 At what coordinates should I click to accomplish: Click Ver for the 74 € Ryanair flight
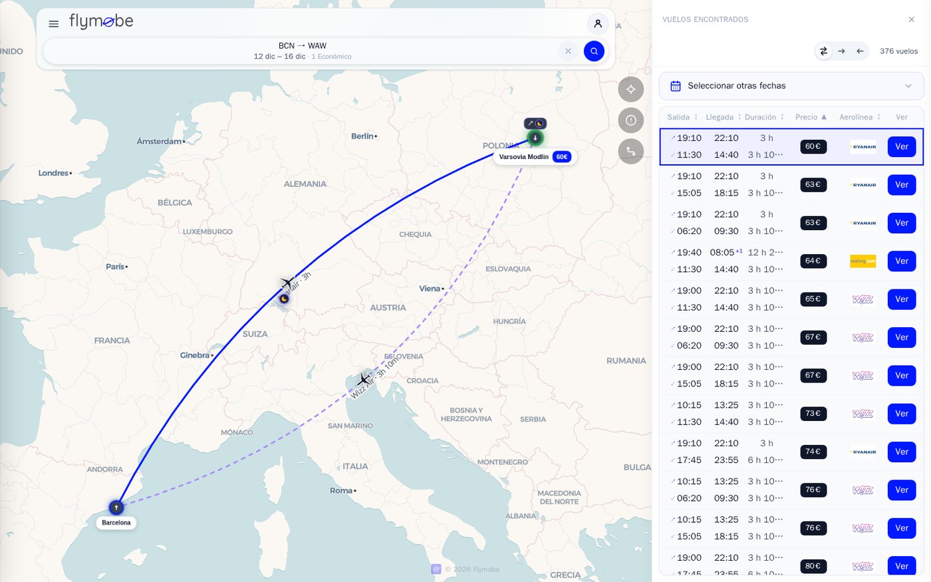902,452
